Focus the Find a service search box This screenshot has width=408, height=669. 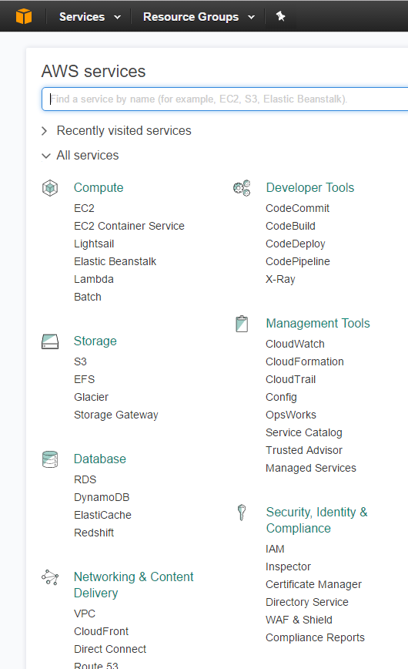pos(225,99)
